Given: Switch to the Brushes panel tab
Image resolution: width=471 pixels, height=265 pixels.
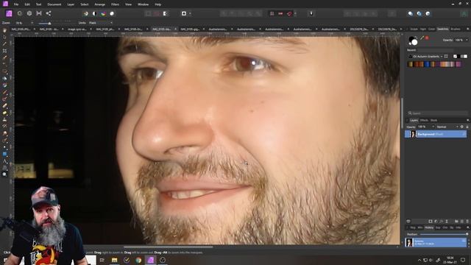Looking at the screenshot, I should 456,29.
